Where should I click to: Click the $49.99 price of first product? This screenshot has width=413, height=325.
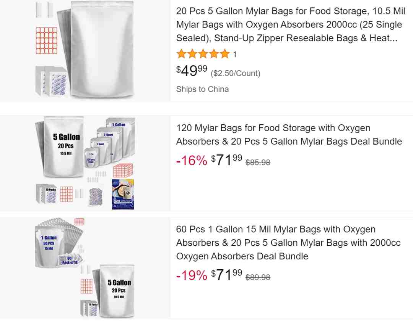[x=192, y=71]
